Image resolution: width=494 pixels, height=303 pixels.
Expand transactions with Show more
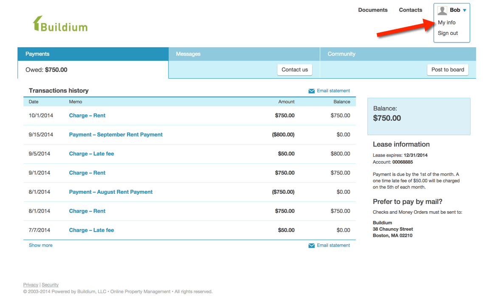(x=40, y=245)
